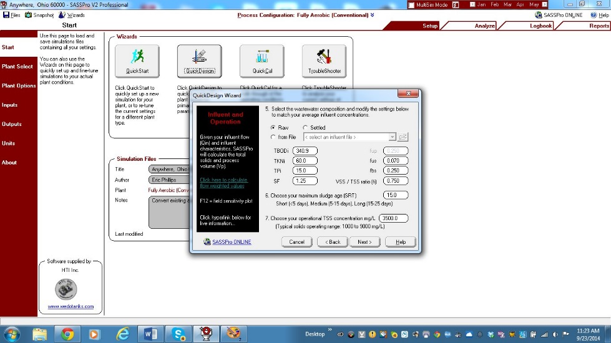Image resolution: width=611 pixels, height=343 pixels.
Task: Choose the from File radio option
Action: (273, 137)
